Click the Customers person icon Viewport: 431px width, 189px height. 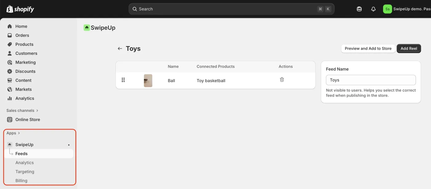[10, 53]
